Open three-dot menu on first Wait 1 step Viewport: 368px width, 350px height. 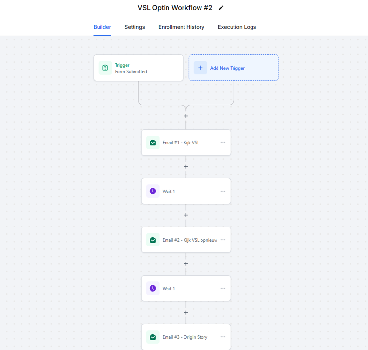click(x=223, y=192)
